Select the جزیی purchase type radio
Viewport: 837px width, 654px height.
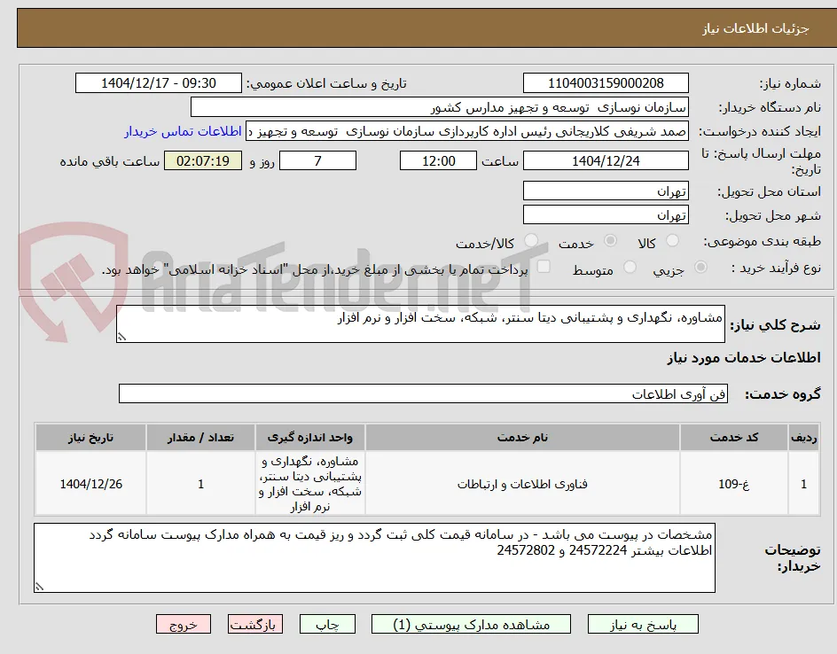point(700,268)
